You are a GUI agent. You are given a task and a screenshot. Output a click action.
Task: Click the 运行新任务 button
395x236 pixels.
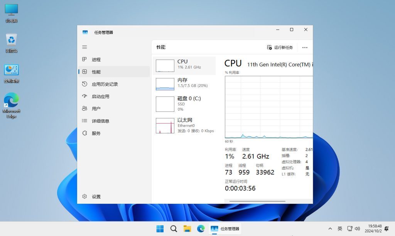[x=280, y=47]
